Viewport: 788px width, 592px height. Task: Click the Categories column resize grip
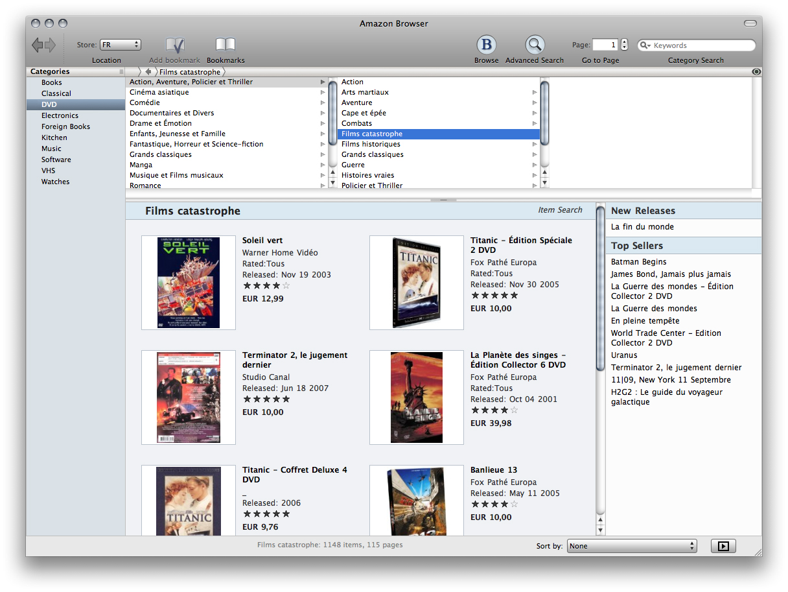pyautogui.click(x=121, y=72)
